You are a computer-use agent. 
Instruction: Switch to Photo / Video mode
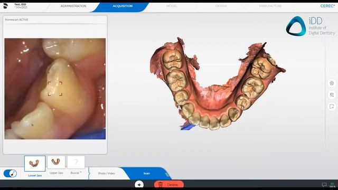[x=107, y=174]
